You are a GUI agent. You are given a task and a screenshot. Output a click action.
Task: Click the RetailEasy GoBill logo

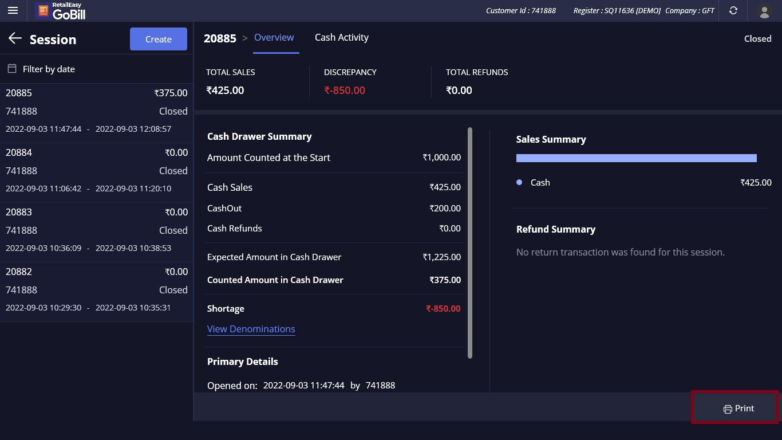click(60, 11)
